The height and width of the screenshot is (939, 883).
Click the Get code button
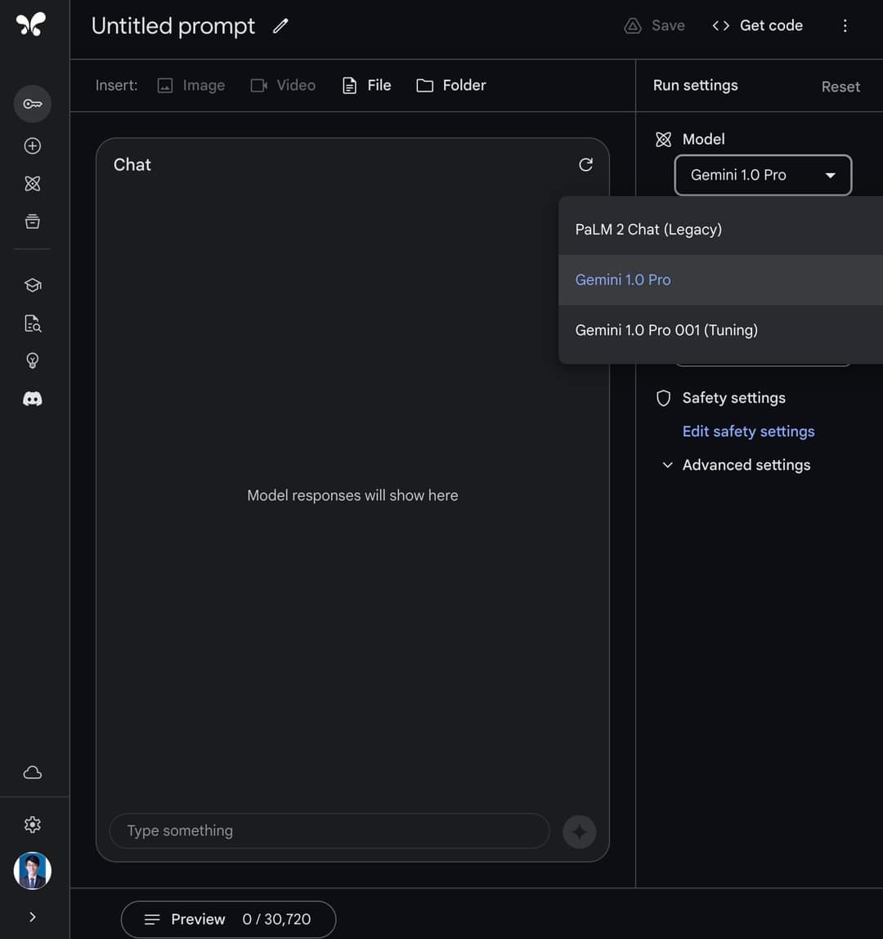click(x=758, y=26)
